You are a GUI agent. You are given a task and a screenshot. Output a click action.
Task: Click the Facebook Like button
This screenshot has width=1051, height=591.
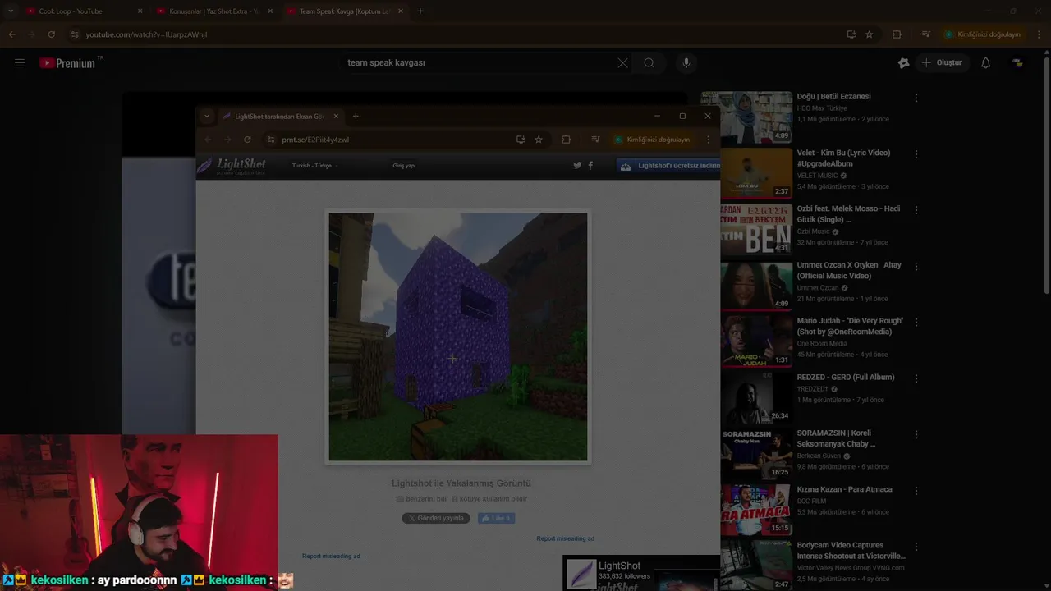click(x=496, y=518)
